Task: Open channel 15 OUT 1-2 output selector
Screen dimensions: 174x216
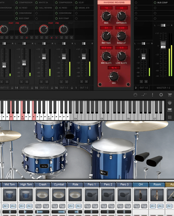Action: pyautogui.click(x=44, y=88)
